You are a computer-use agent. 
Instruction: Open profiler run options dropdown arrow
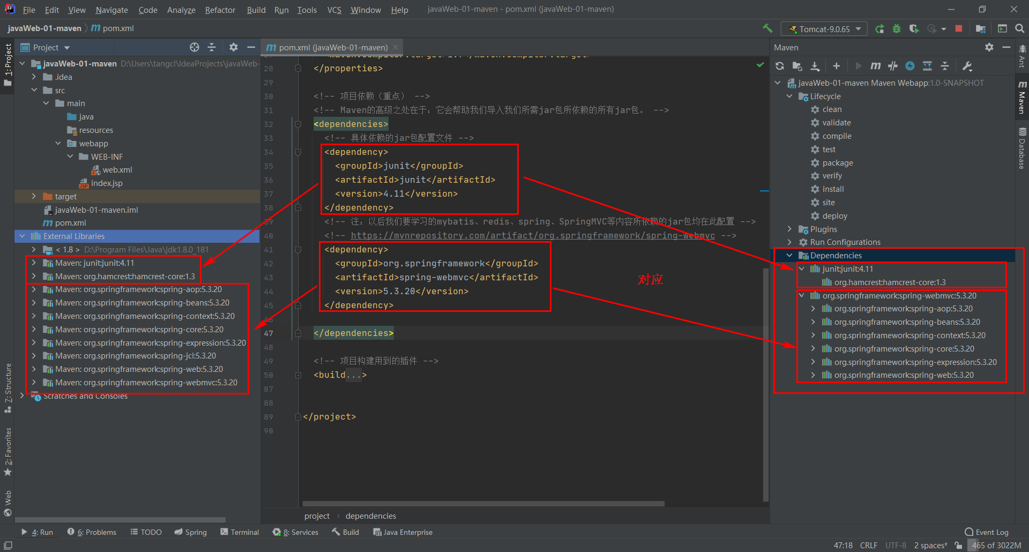pyautogui.click(x=944, y=29)
